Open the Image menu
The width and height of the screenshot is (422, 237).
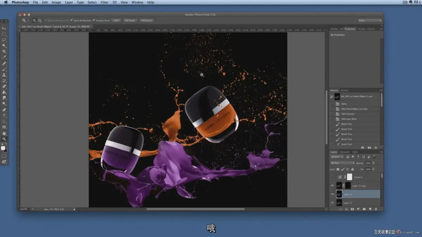coord(56,2)
